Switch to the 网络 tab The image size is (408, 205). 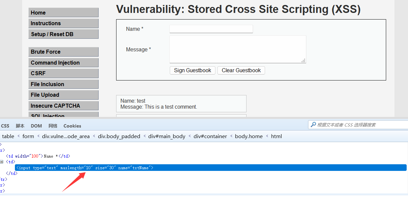pyautogui.click(x=53, y=126)
